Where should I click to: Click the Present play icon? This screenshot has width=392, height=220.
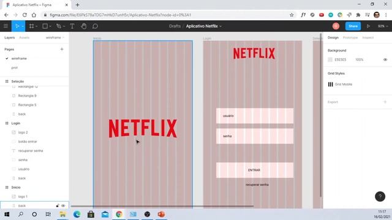(x=368, y=26)
